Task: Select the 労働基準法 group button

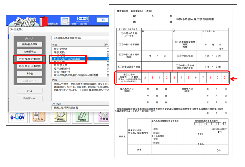Action: coord(30,51)
